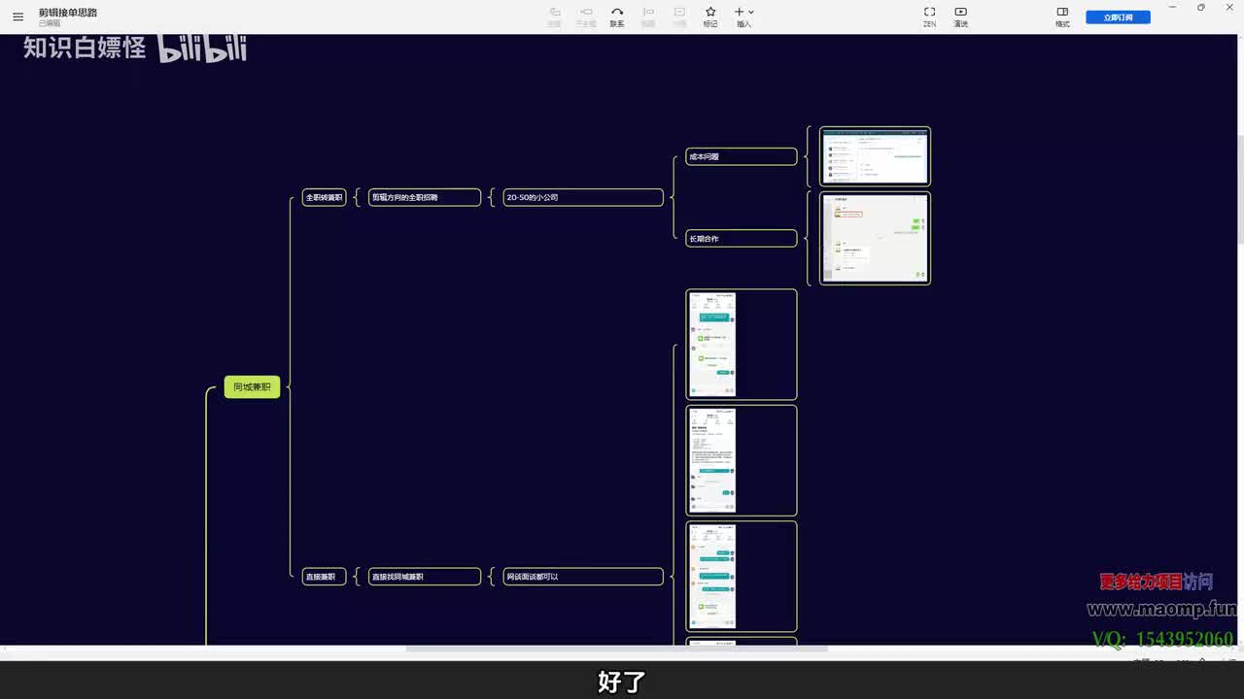Screen dimensions: 1244x699
Task: Toggle the 格式 format panel
Action: 1062,17
